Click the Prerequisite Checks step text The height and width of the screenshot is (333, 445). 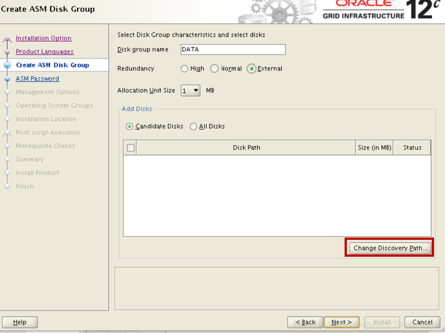click(x=45, y=146)
